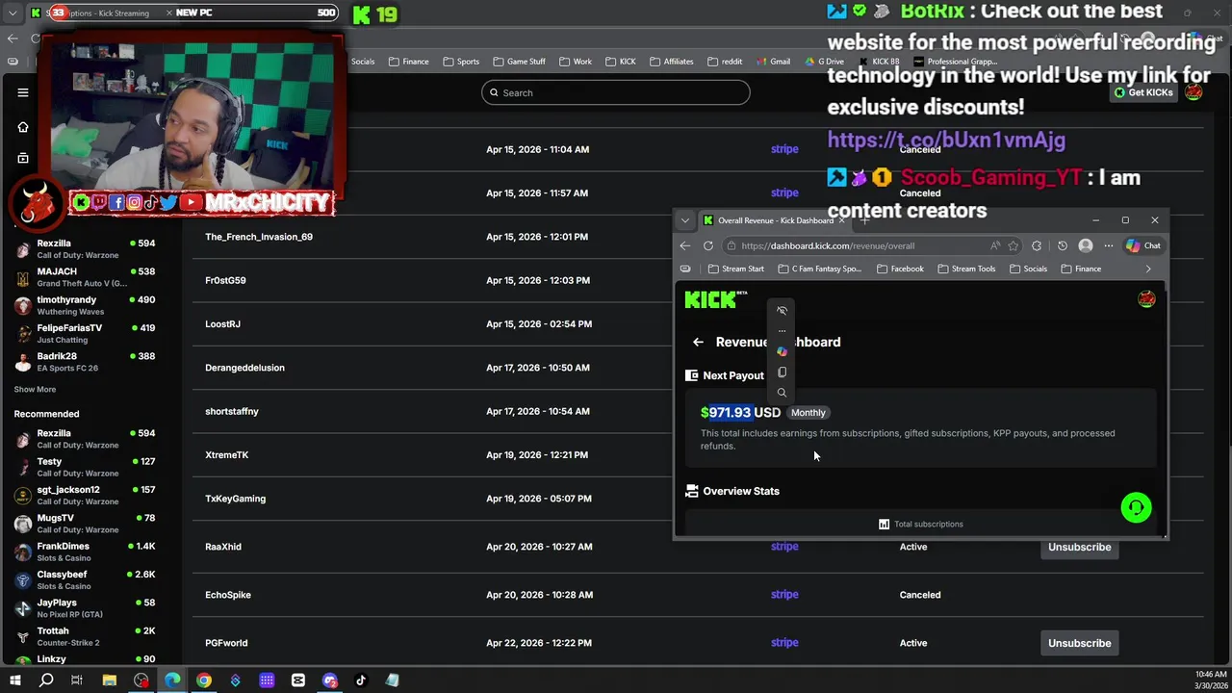Unsubscribe from PGFworld subscription

coord(1079,643)
